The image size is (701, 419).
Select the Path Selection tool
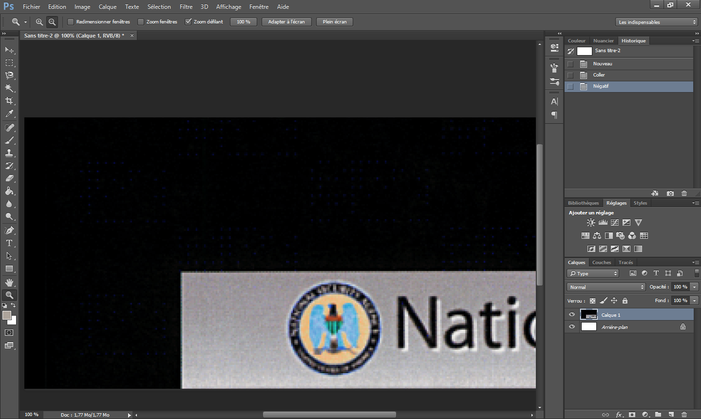9,256
